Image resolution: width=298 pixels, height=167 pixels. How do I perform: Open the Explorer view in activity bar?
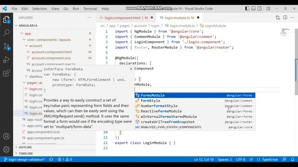(6, 19)
